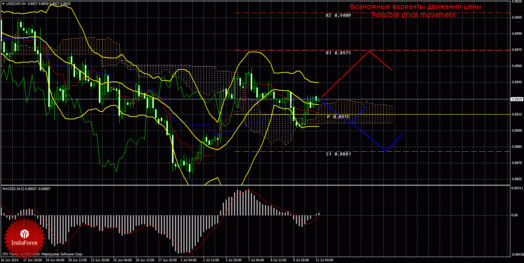
Task: Select the 'R1 0.8975' resistance label
Action: coord(338,53)
